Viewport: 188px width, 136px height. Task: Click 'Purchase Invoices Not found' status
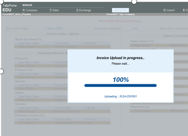(x=73, y=123)
